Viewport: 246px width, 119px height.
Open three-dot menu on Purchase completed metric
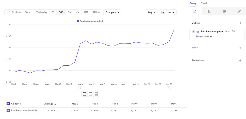(x=241, y=32)
